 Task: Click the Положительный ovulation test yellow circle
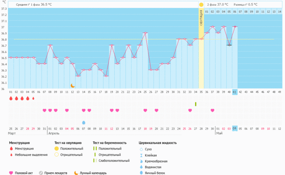[57, 149]
